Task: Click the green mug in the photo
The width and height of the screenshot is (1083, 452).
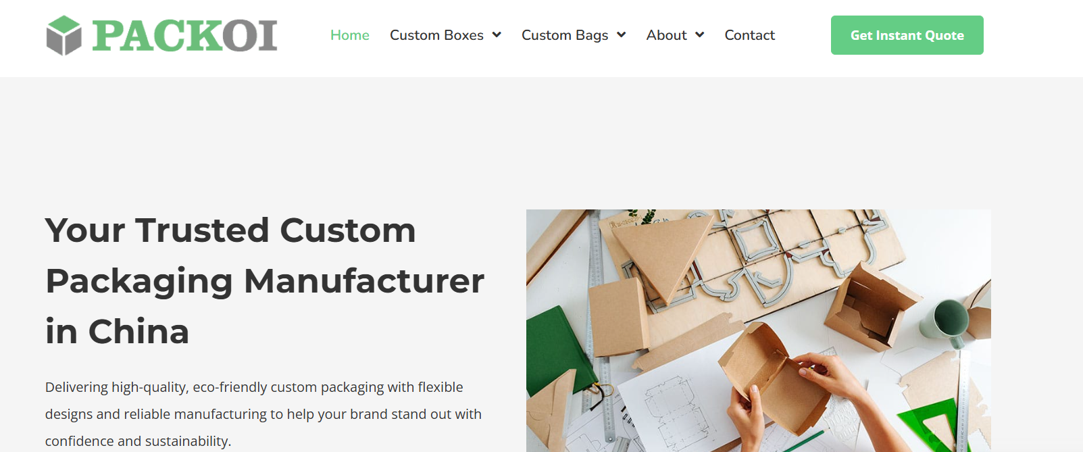Action: 945,322
